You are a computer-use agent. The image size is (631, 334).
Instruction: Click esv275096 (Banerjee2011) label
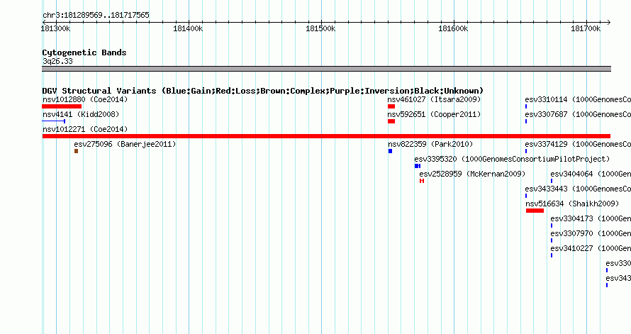125,144
